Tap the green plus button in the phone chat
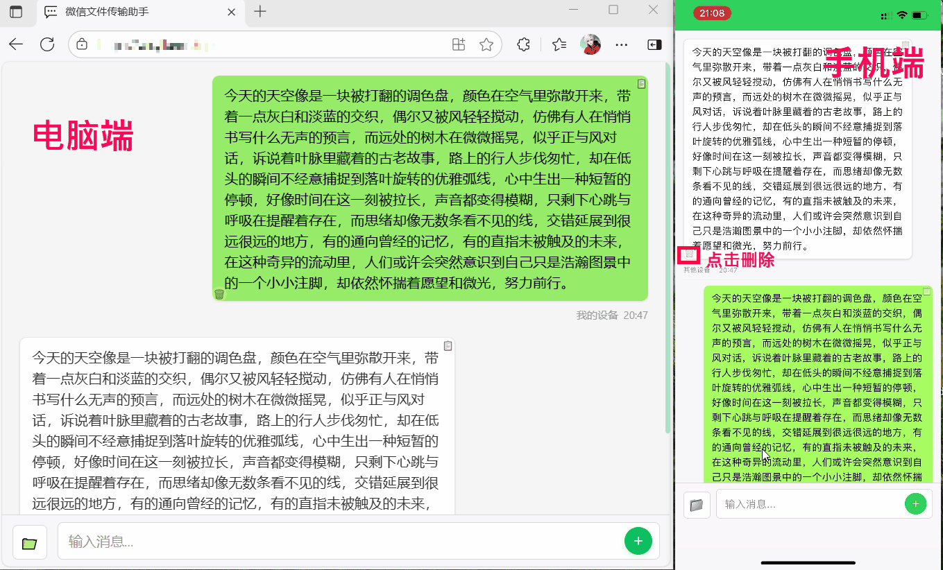943x570 pixels. pyautogui.click(x=915, y=504)
